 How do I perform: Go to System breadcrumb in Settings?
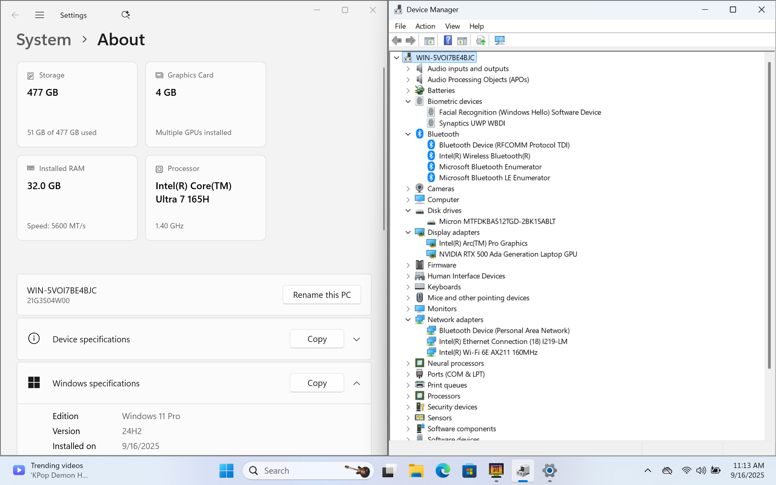pos(44,40)
